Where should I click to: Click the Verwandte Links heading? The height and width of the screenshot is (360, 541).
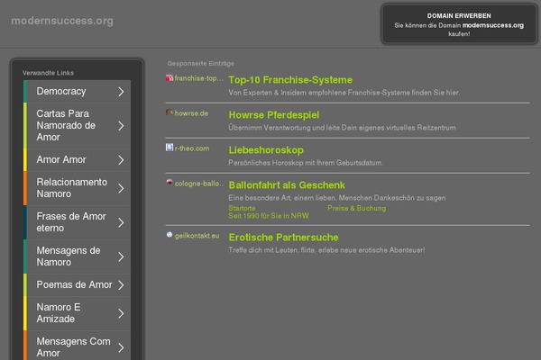click(48, 73)
